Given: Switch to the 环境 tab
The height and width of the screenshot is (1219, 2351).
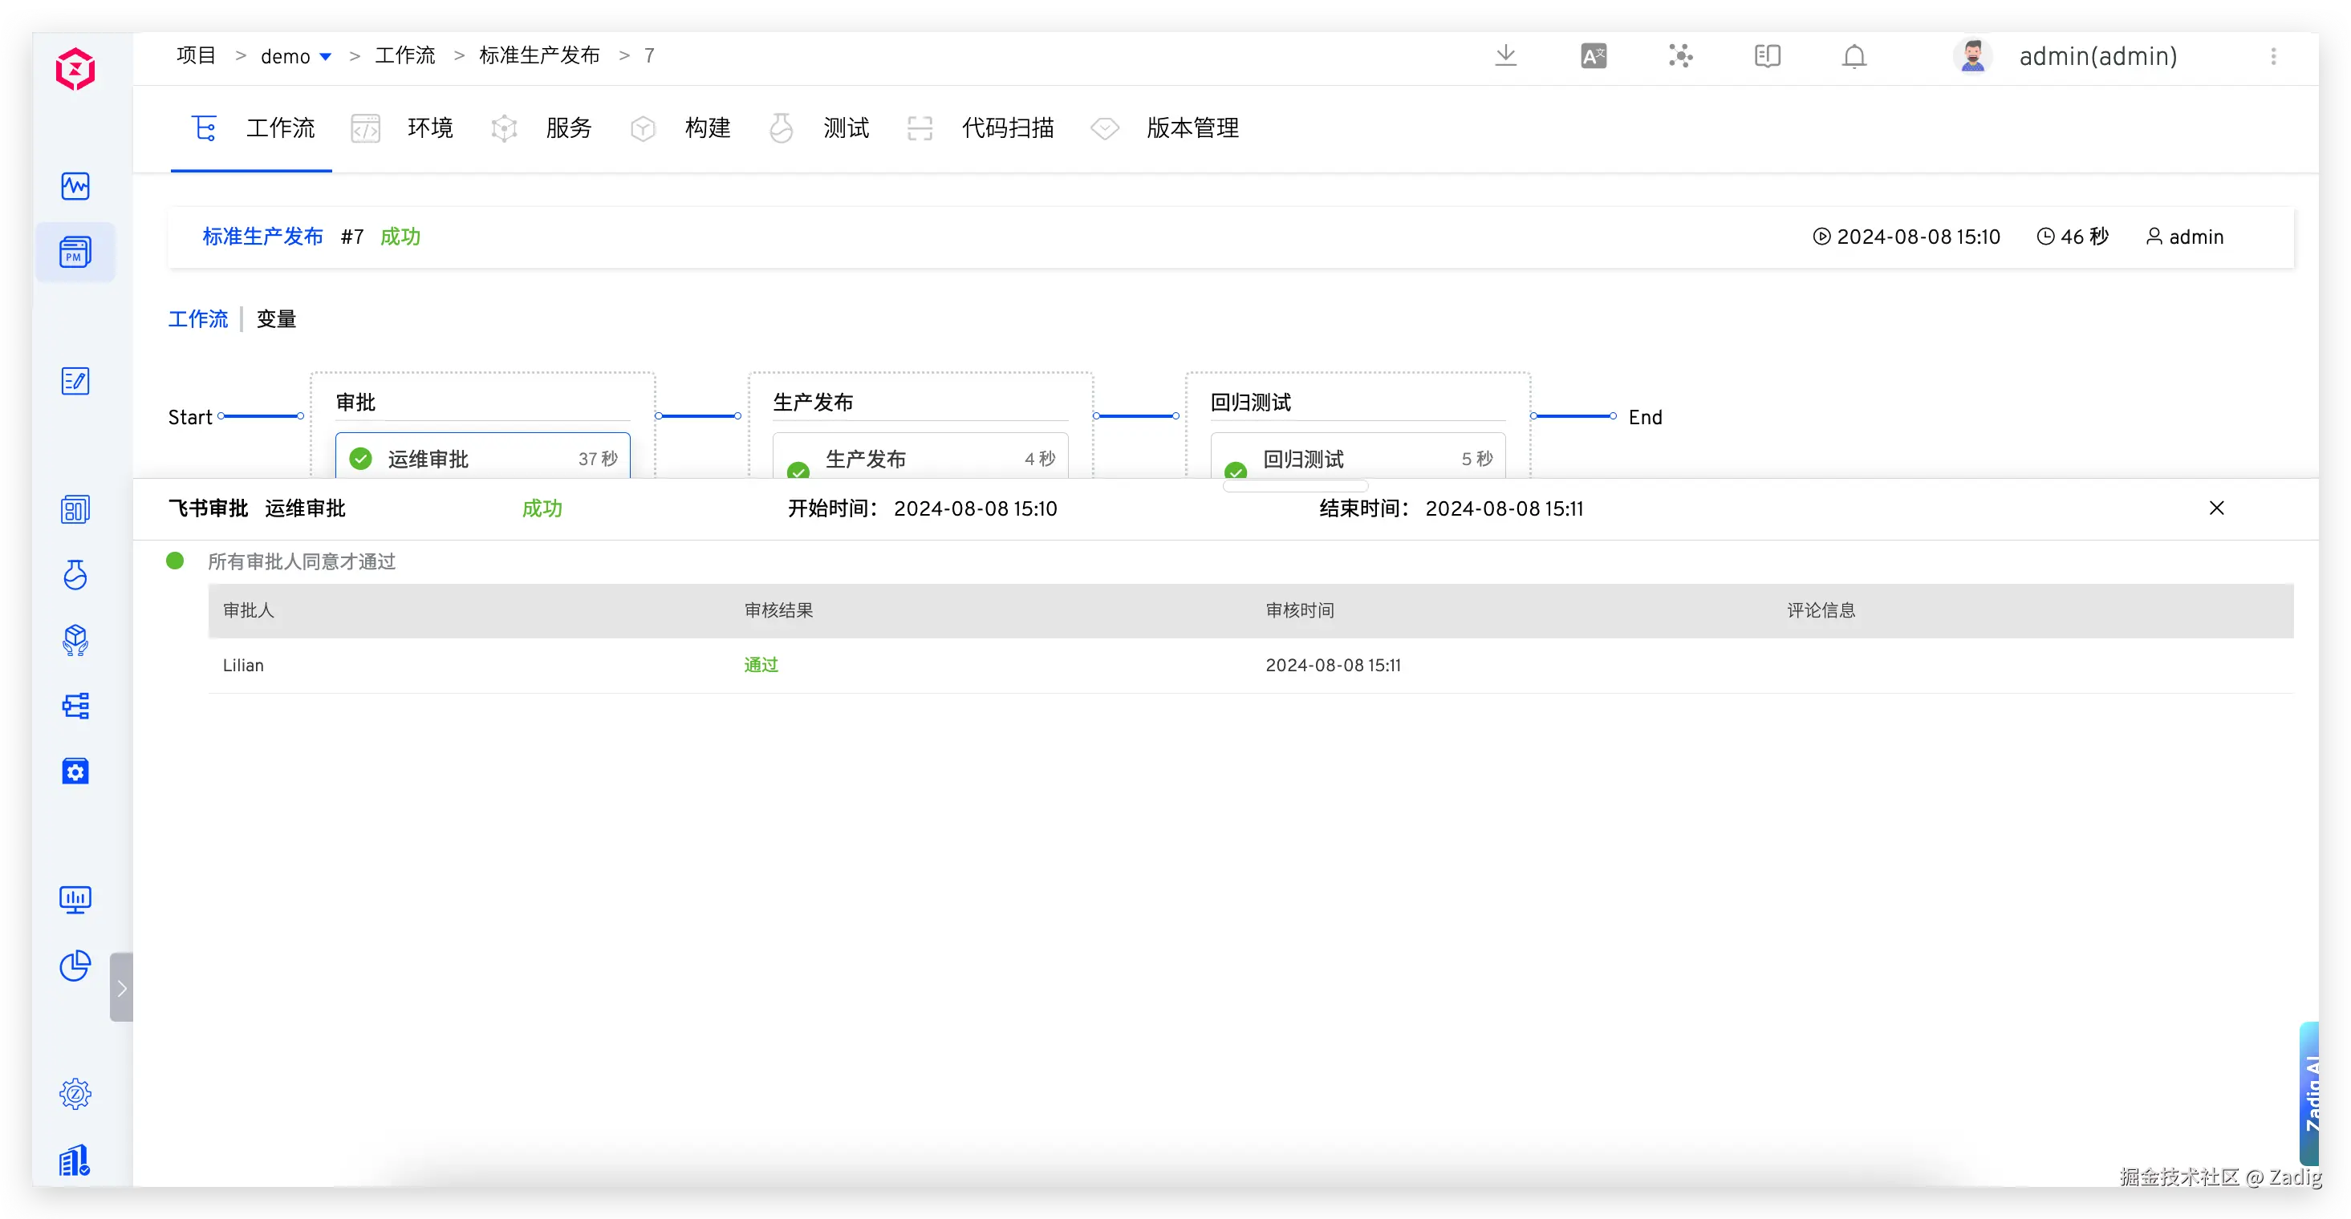Looking at the screenshot, I should (x=429, y=128).
